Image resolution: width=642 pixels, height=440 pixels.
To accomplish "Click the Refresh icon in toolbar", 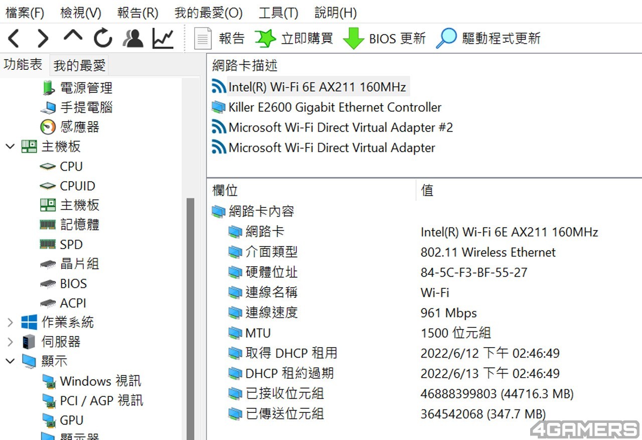I will click(x=103, y=38).
